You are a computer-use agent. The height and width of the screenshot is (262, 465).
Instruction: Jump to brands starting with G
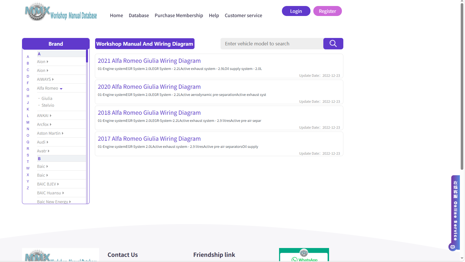[x=28, y=90]
